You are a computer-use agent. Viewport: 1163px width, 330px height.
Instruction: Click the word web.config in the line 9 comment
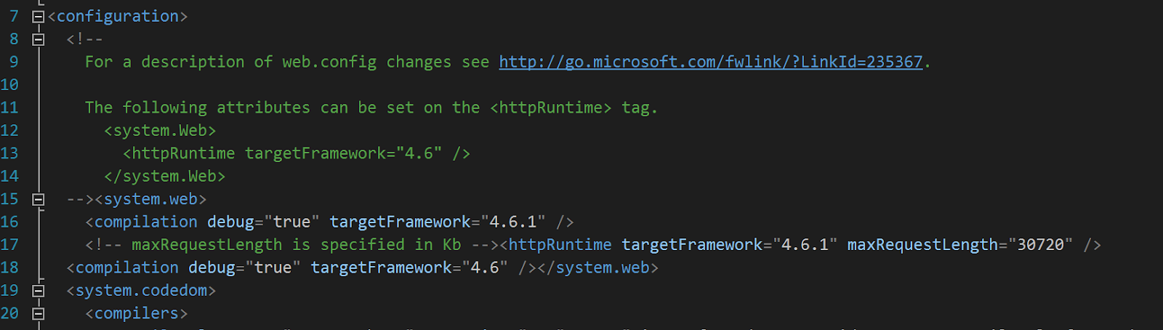[x=329, y=62]
